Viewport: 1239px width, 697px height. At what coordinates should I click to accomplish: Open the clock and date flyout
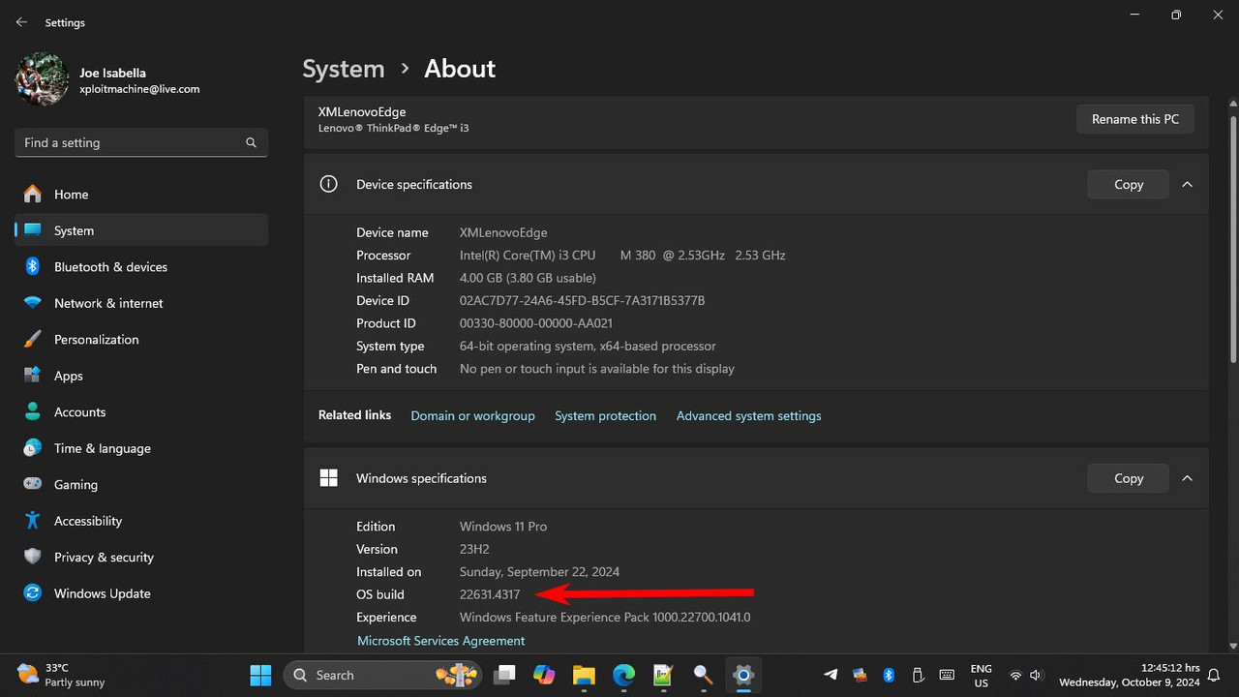1130,675
